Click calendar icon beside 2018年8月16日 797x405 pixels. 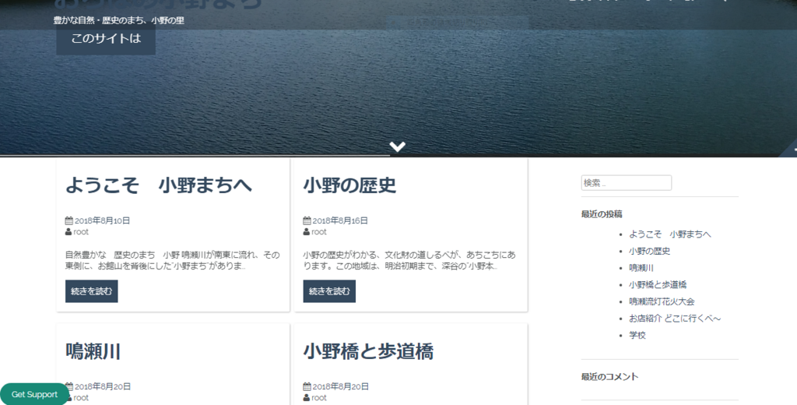307,221
